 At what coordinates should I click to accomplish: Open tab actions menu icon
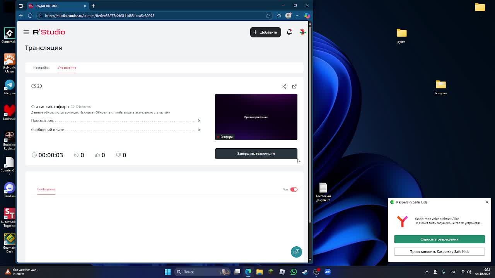21,6
